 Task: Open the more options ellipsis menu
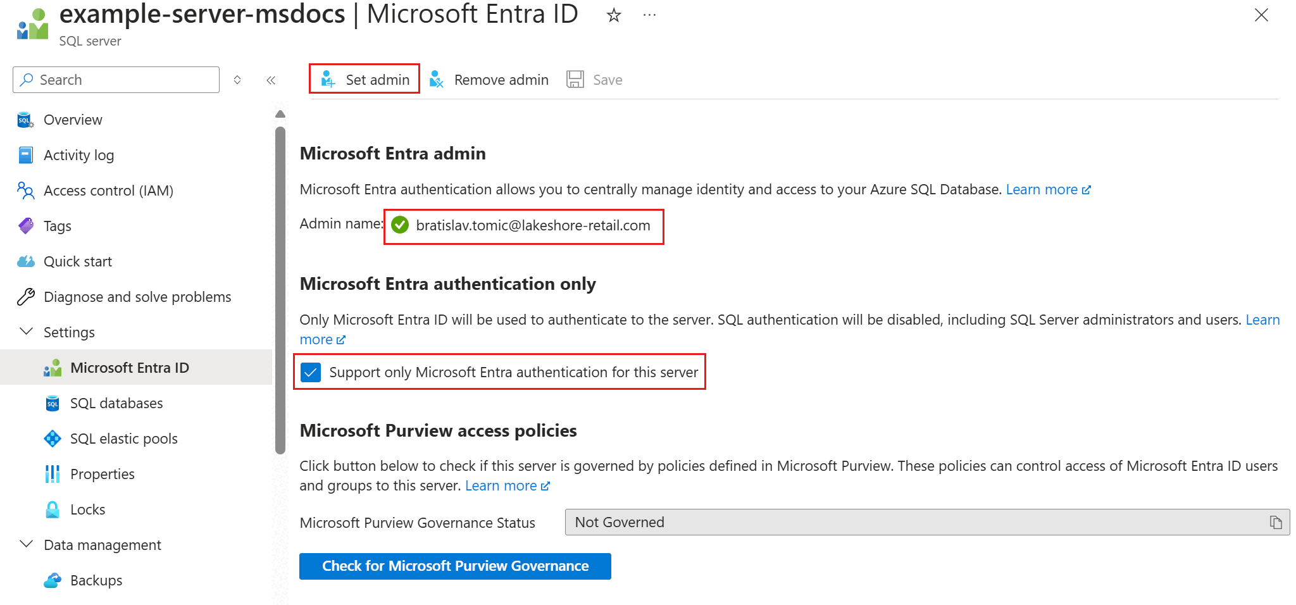[649, 15]
